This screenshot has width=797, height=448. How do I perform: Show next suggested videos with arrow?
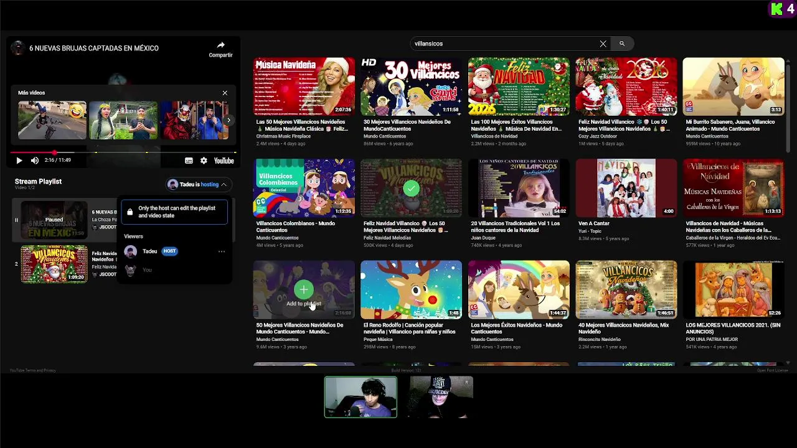point(229,120)
